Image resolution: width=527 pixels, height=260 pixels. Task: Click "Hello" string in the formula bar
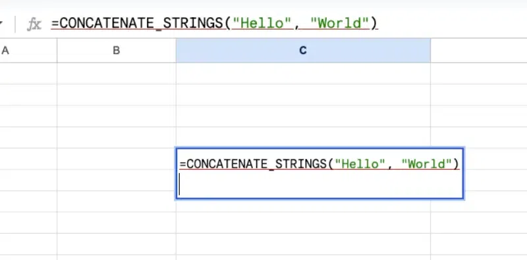pos(262,24)
